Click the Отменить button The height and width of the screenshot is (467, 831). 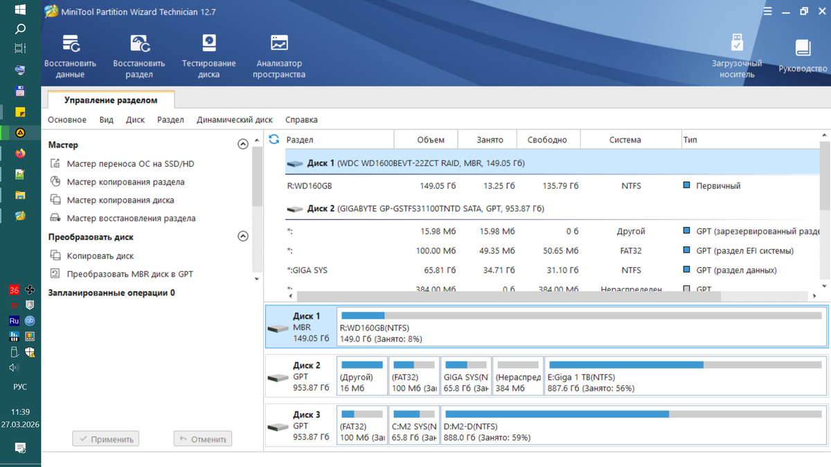click(x=202, y=439)
